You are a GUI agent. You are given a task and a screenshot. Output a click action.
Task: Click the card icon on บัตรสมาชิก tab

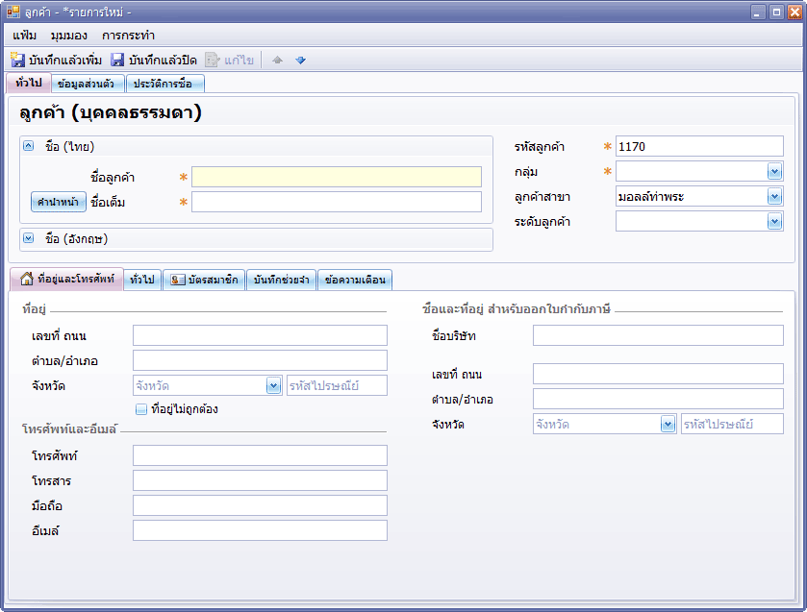coord(178,280)
